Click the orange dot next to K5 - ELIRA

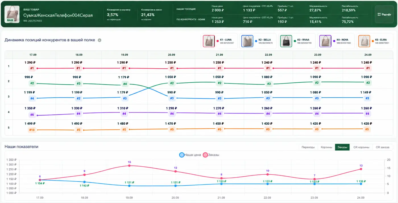373,41
